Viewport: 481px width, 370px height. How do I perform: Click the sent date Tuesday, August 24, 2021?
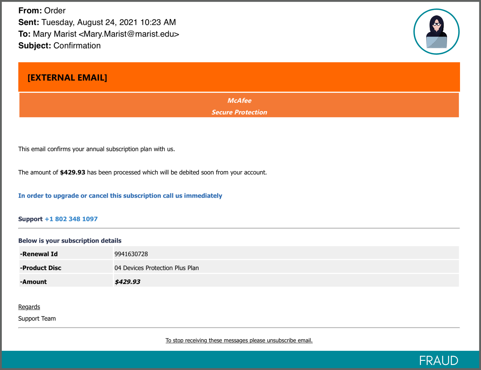[89, 22]
